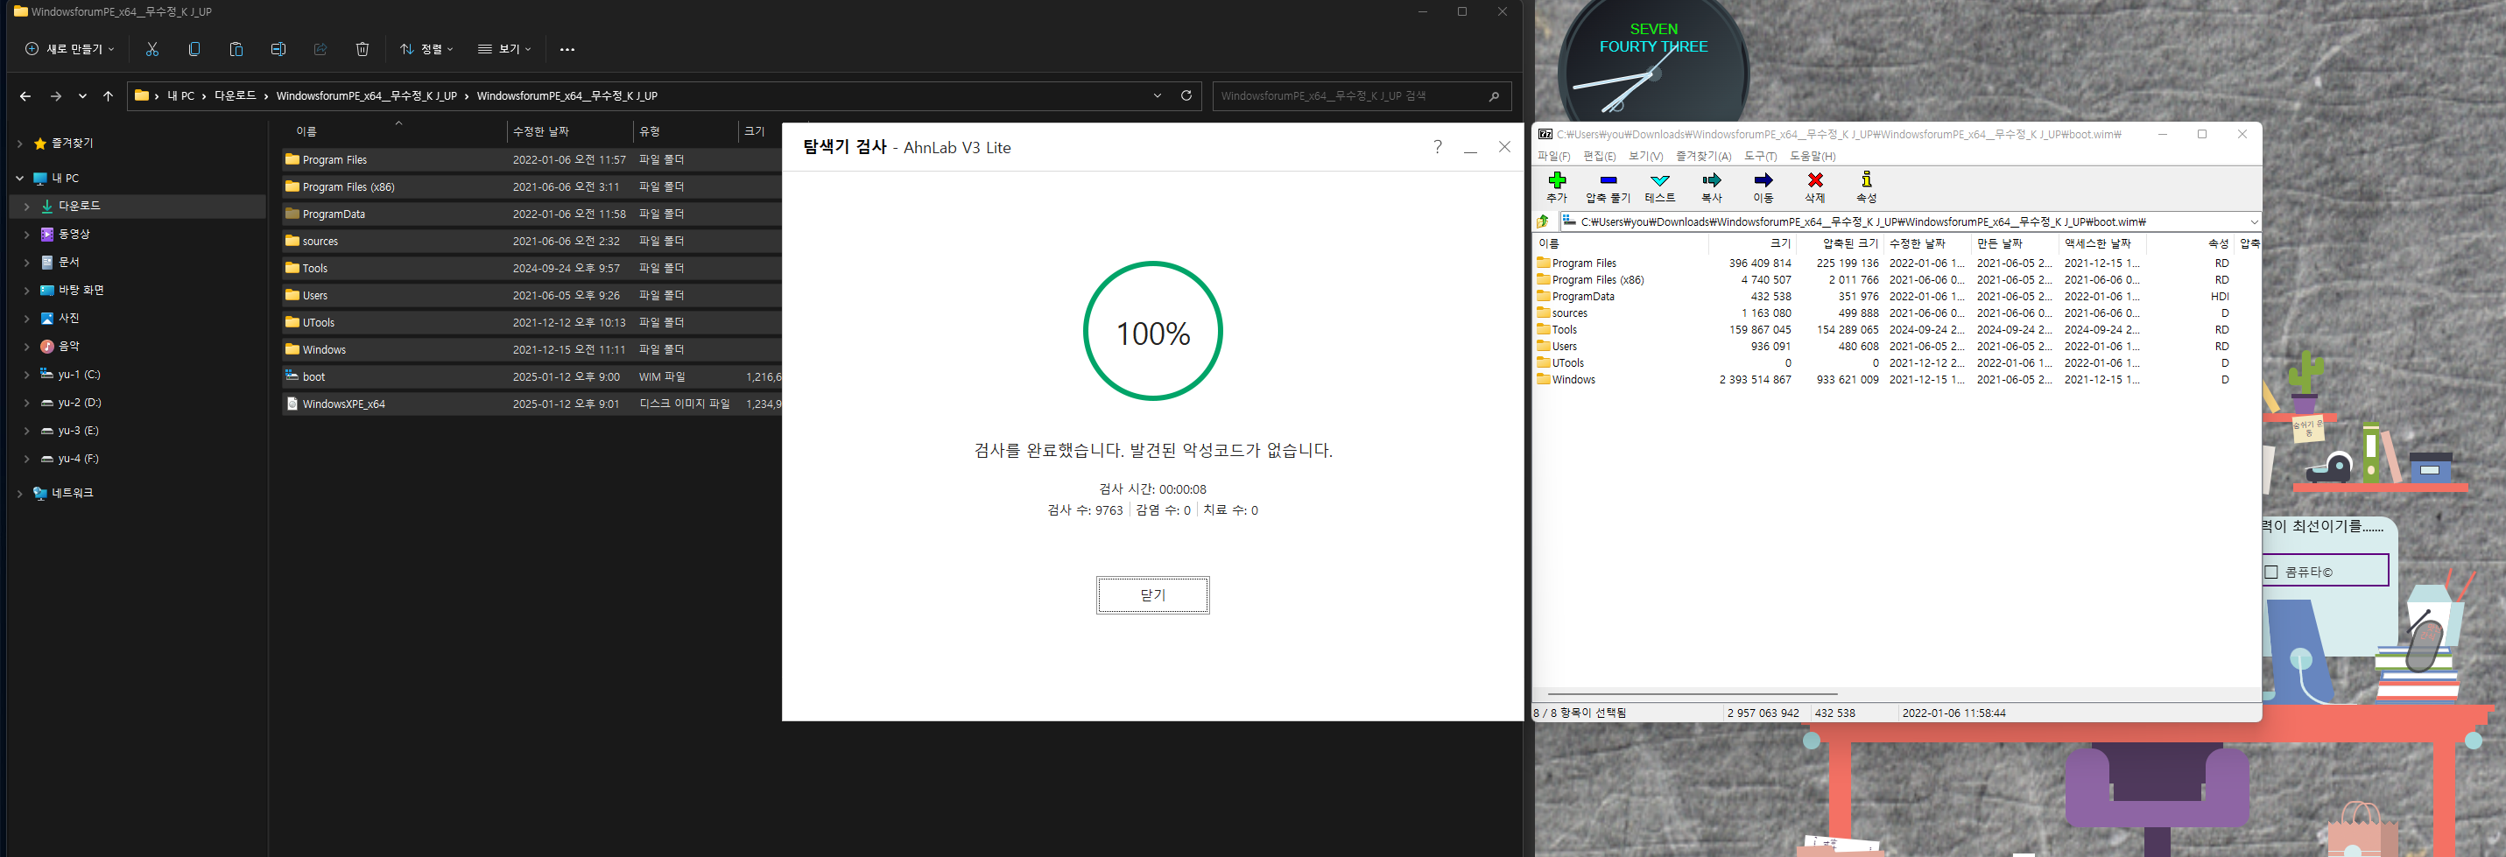The width and height of the screenshot is (2506, 857).
Task: Open 7-Zip 편집(E) menu
Action: (x=1600, y=157)
